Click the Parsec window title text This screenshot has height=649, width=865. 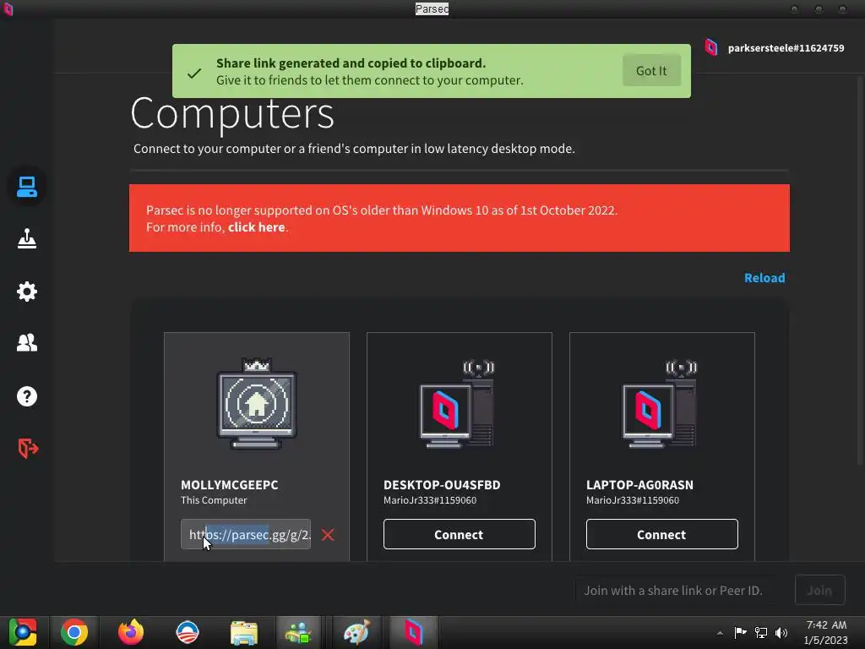tap(432, 8)
